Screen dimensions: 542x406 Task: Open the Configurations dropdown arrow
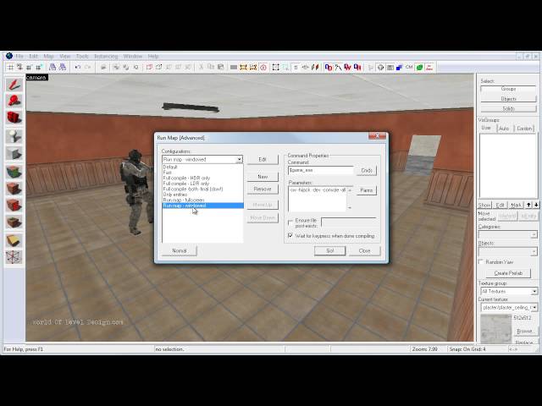tap(239, 160)
